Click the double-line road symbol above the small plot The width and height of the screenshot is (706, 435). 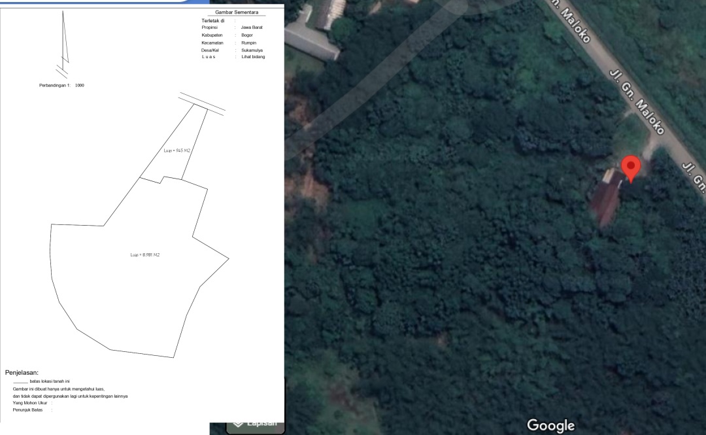[202, 103]
